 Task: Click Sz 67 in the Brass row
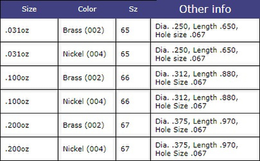tap(133, 125)
